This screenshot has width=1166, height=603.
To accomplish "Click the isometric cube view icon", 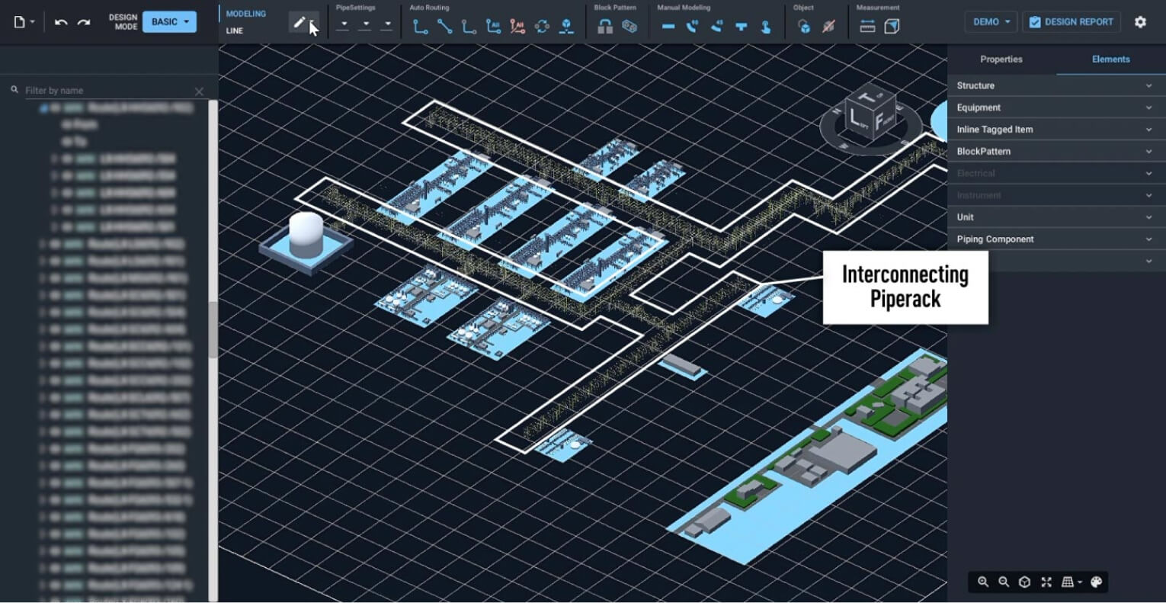I will coord(1025,582).
